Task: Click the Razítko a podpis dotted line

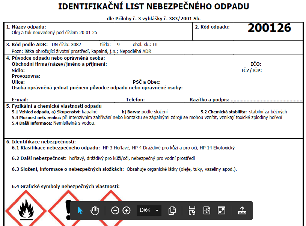Action: click(x=267, y=100)
